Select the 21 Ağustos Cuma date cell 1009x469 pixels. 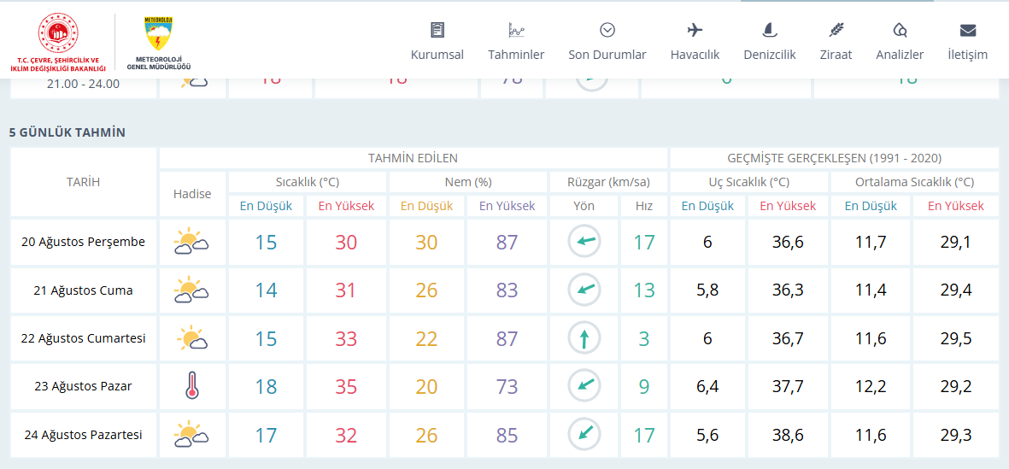point(84,290)
